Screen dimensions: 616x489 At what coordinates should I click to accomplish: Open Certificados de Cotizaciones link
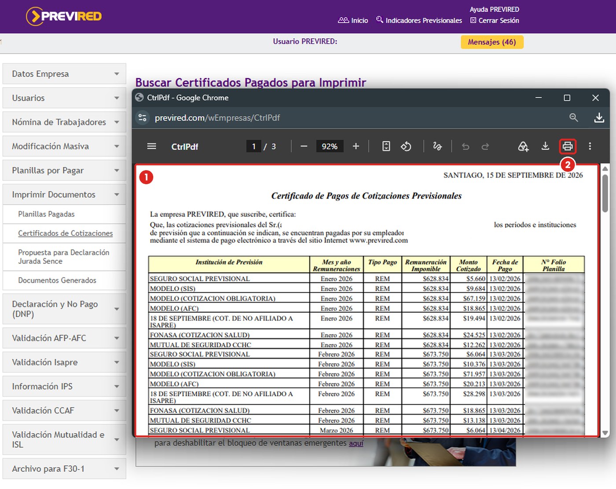click(x=65, y=233)
